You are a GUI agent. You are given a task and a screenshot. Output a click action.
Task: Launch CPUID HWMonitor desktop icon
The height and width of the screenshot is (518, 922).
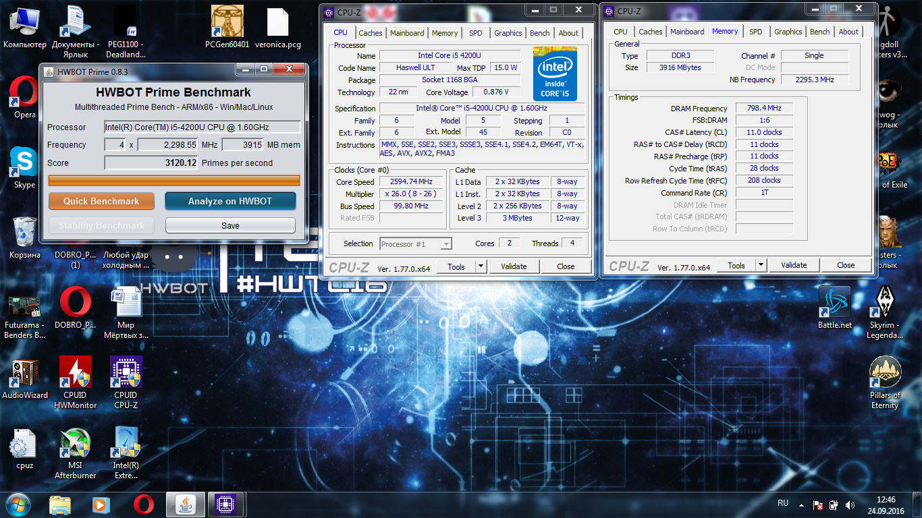click(75, 383)
